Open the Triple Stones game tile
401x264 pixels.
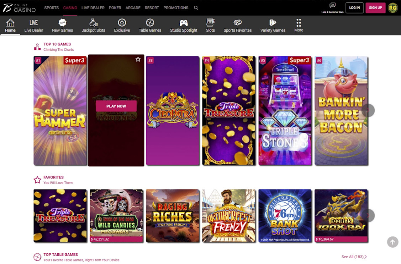tap(285, 111)
